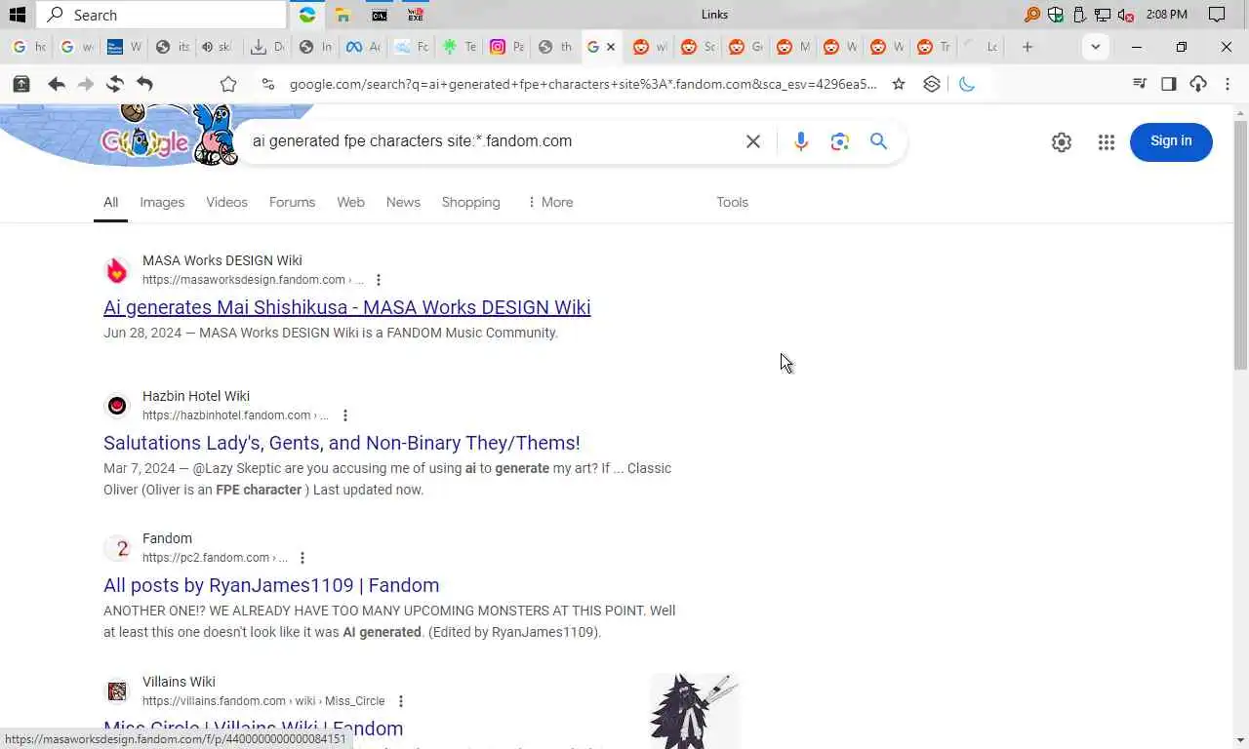Viewport: 1249px width, 749px height.
Task: Select the Shopping search tab
Action: coord(470,202)
